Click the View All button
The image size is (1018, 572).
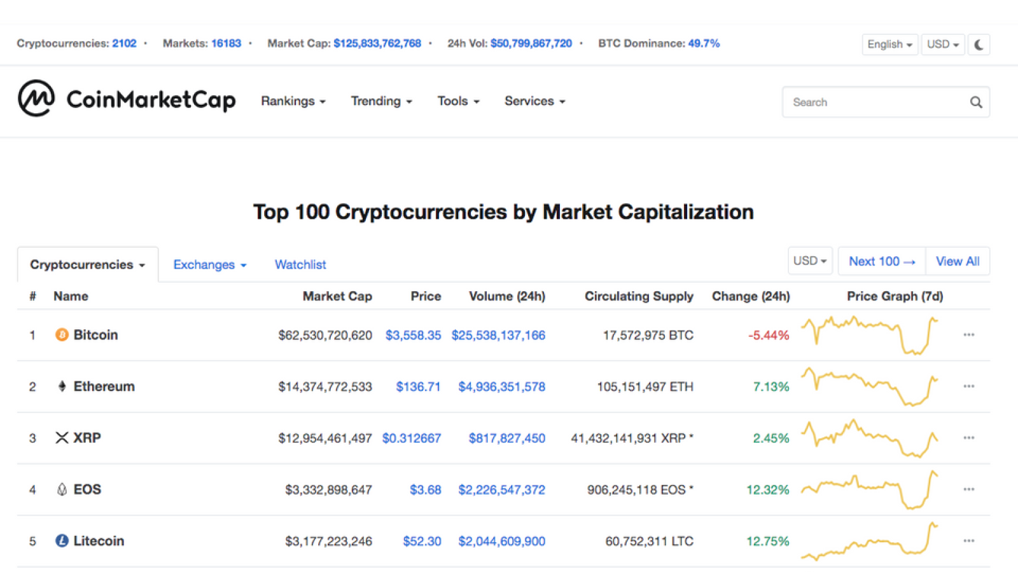pos(958,261)
